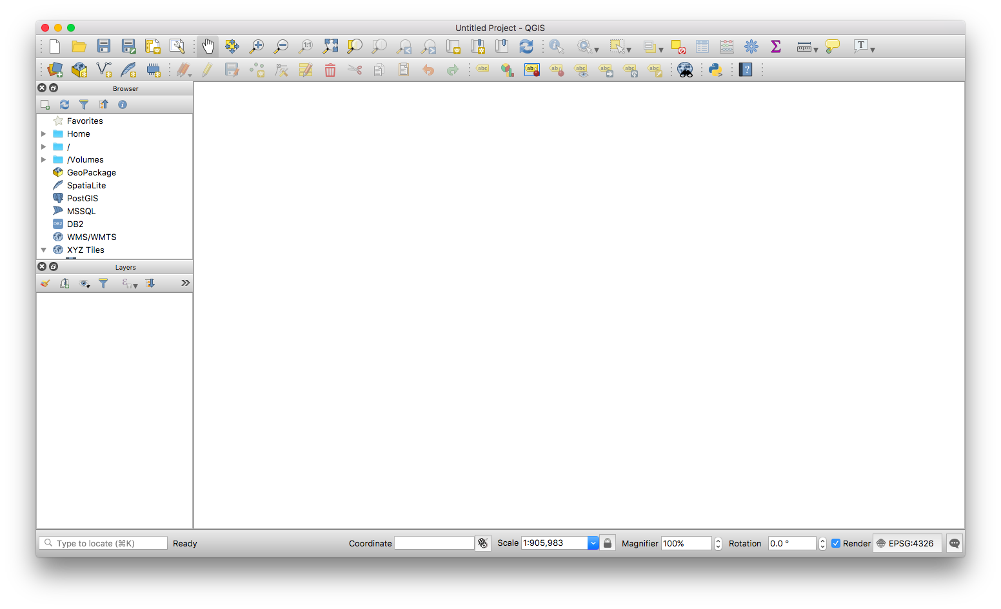This screenshot has height=609, width=1001.
Task: Disable the Render checkbox
Action: (x=837, y=543)
